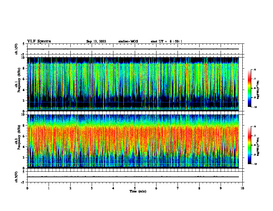Select the ch.2 colorbar "log(PSD)(V²/Hz)" label
This screenshot has width=273, height=211.
[258, 147]
